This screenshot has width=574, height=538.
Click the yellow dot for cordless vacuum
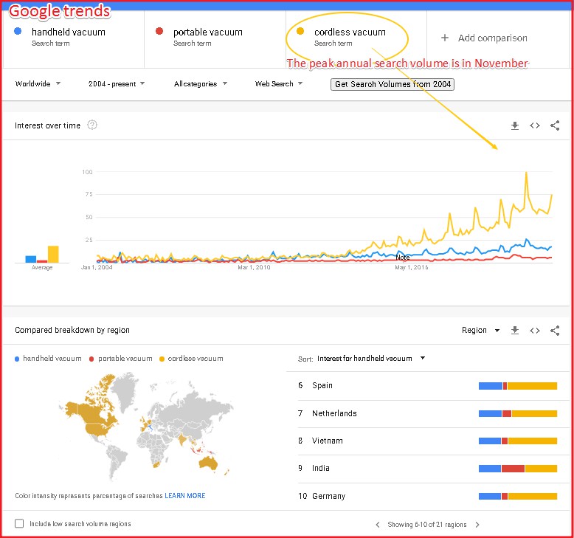coord(300,31)
